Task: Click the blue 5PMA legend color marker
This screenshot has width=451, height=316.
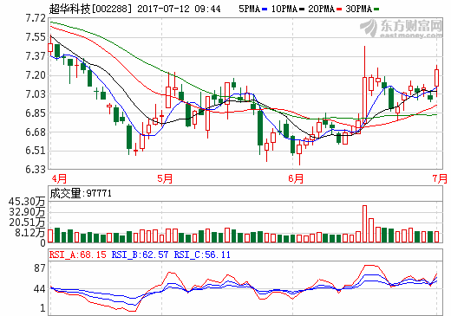Action: tap(265, 10)
